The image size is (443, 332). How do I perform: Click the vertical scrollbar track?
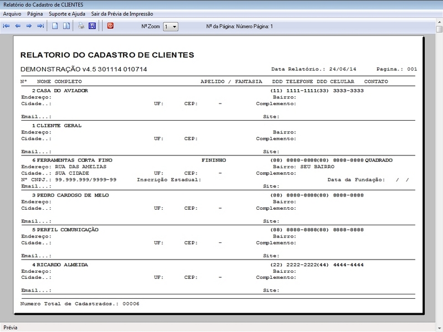click(x=439, y=166)
